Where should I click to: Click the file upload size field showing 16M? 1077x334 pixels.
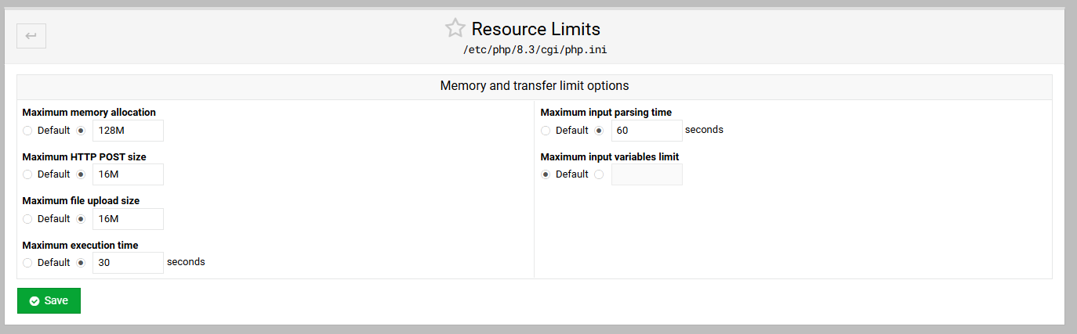tap(129, 219)
